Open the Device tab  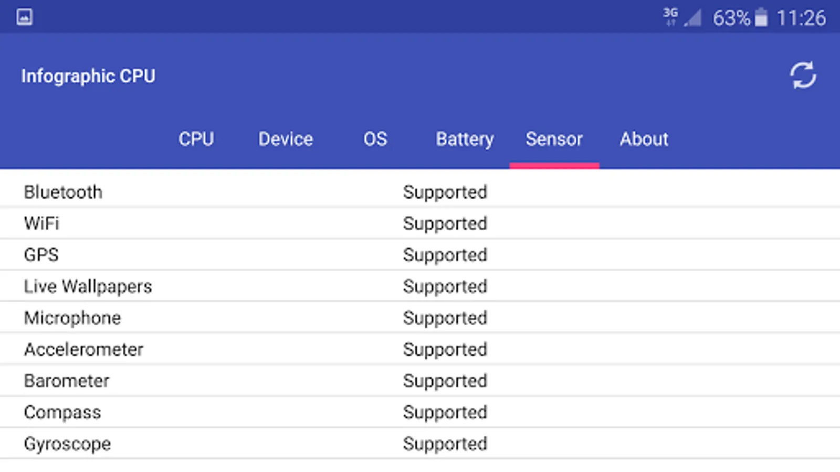(286, 139)
